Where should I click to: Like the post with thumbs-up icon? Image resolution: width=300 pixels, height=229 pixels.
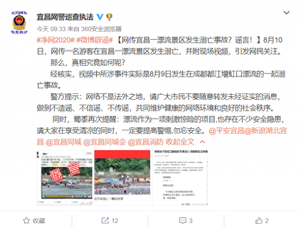[259, 221]
